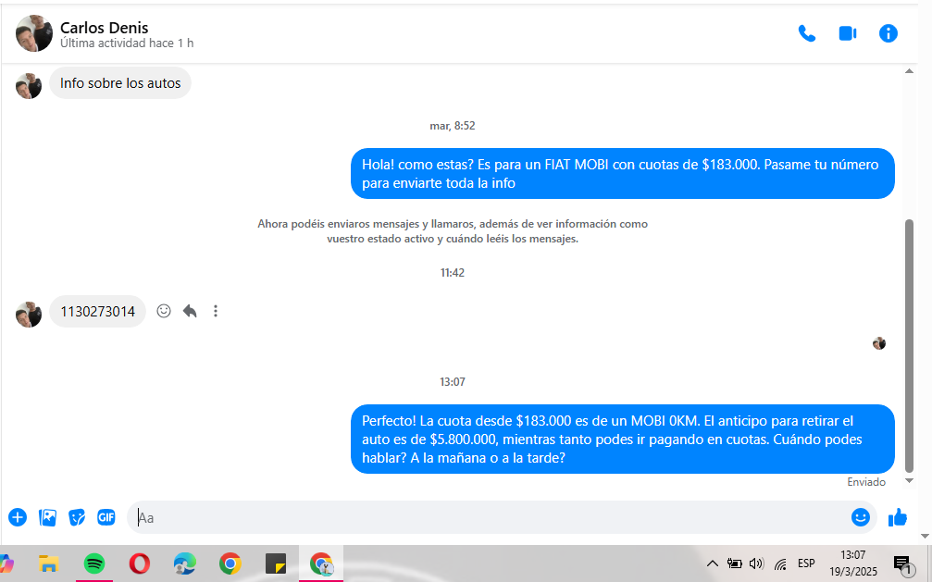The width and height of the screenshot is (932, 582).
Task: Open the plus more actions menu
Action: pos(18,517)
